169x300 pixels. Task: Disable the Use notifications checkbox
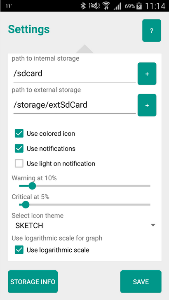[19, 149]
